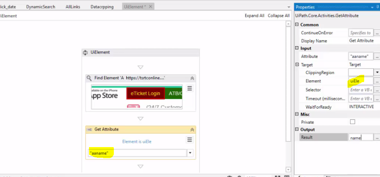Click Expand All in designer

pos(255,16)
